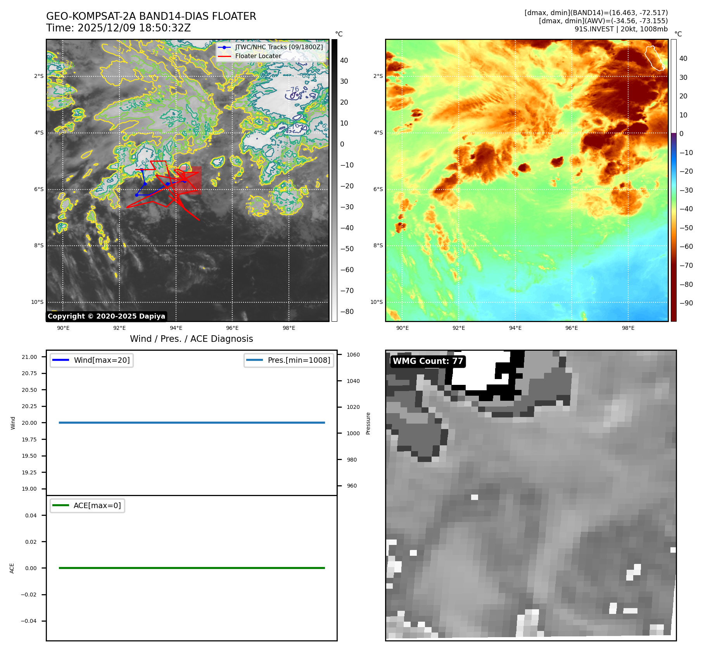Click the rainbow temperature colorbar on right

[x=674, y=180]
